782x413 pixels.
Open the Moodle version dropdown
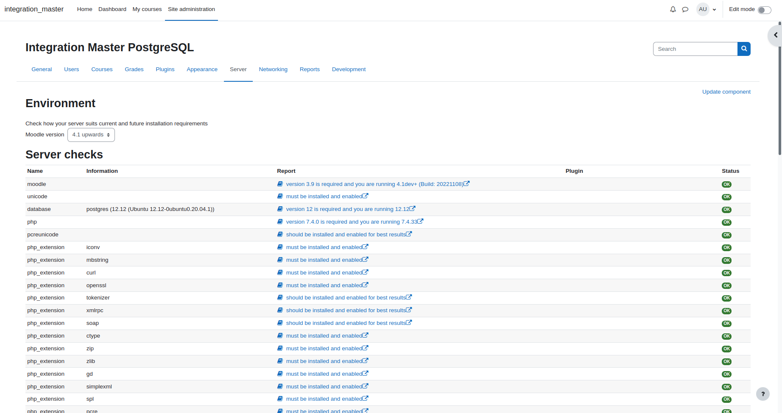coord(91,135)
